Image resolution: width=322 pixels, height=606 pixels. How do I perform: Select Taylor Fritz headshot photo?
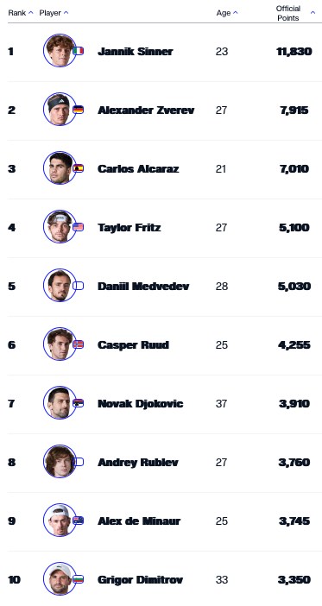click(60, 227)
